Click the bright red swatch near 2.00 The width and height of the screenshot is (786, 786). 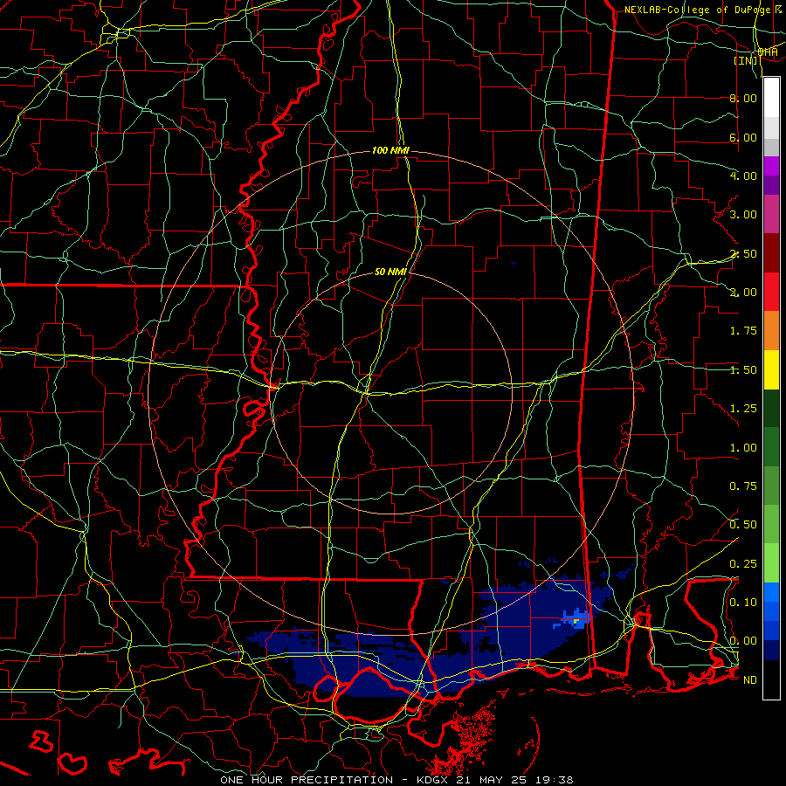(771, 292)
